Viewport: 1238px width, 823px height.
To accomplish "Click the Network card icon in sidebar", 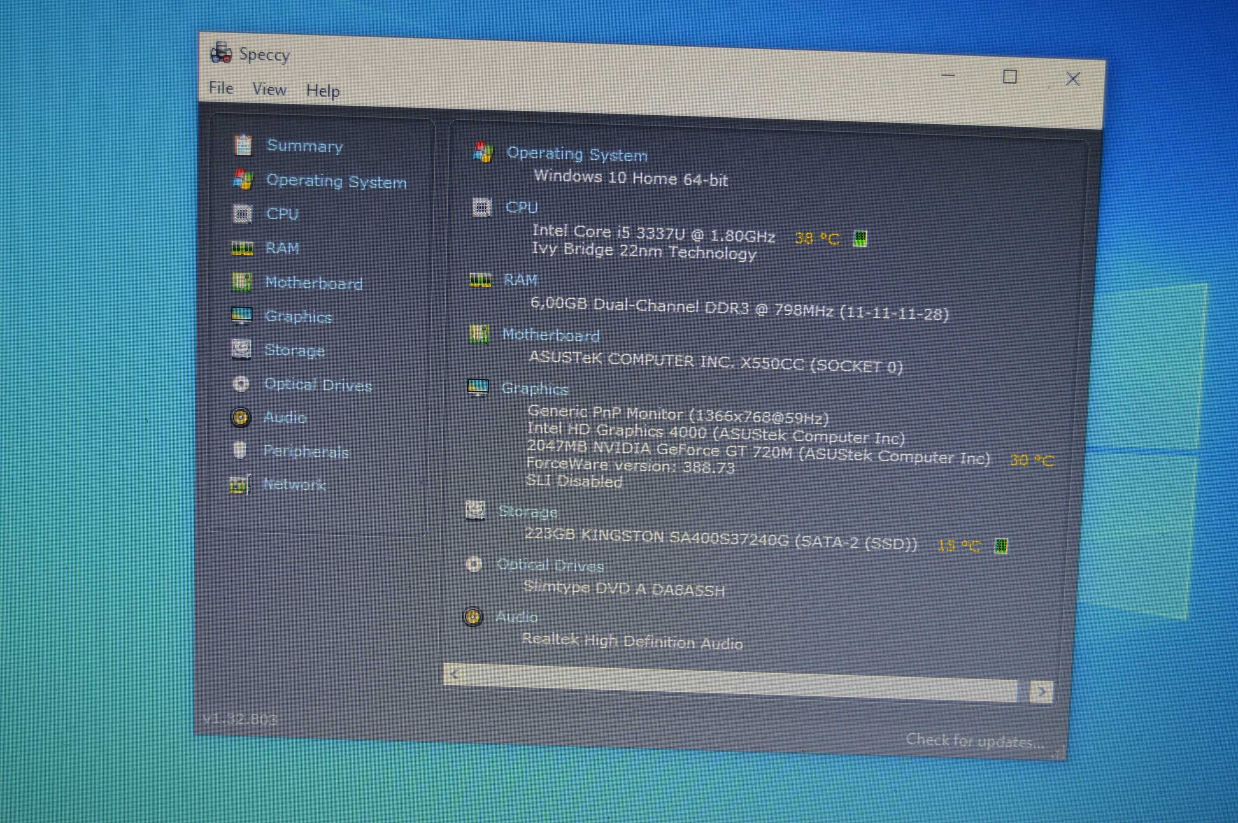I will pos(240,484).
